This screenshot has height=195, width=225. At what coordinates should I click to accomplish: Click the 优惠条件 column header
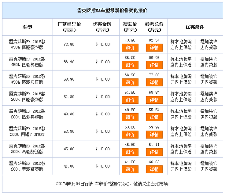[195, 27]
